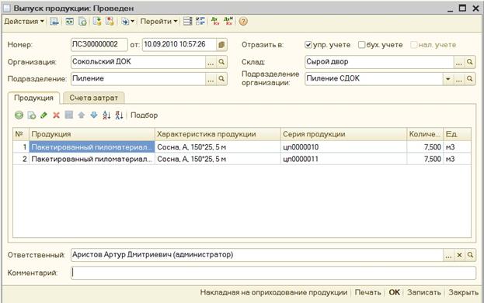
Task: Click the toolbar icon showing two round dots
Action: click(70, 22)
